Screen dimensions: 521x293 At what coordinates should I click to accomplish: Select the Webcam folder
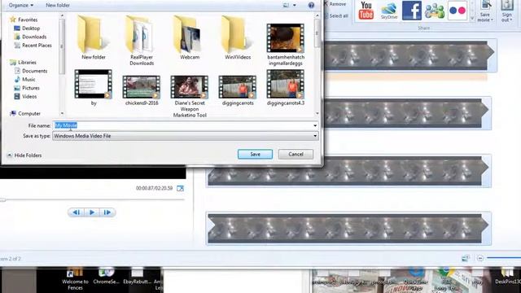tap(190, 37)
